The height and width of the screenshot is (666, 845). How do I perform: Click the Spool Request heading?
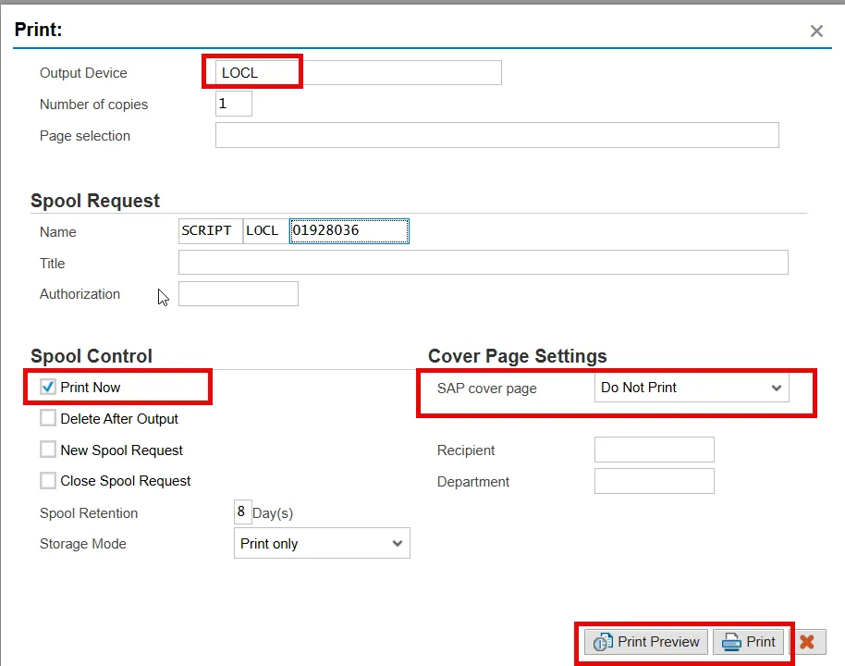95,201
